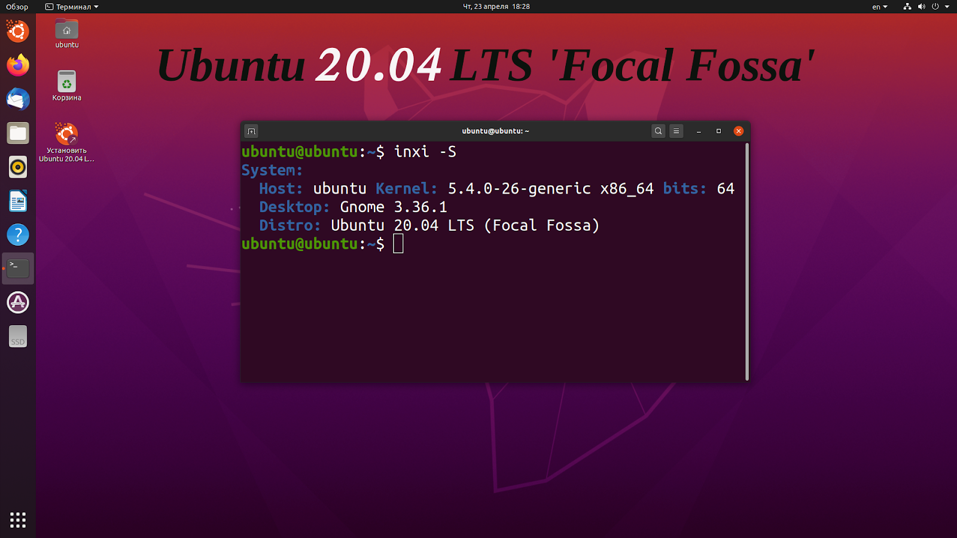Open a new terminal tab with the plus icon
Image resolution: width=957 pixels, height=538 pixels.
tap(251, 131)
